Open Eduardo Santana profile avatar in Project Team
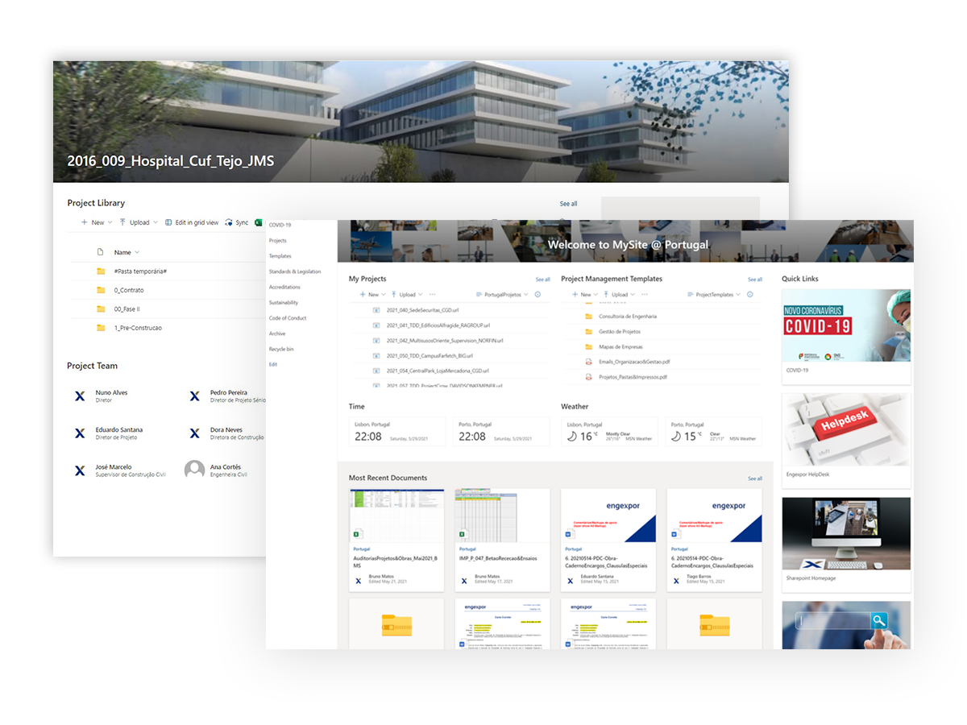 (80, 433)
